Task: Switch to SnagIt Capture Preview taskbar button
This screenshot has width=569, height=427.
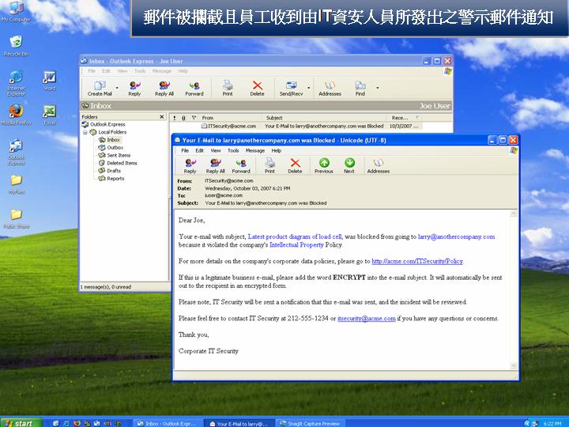Action: click(x=310, y=423)
